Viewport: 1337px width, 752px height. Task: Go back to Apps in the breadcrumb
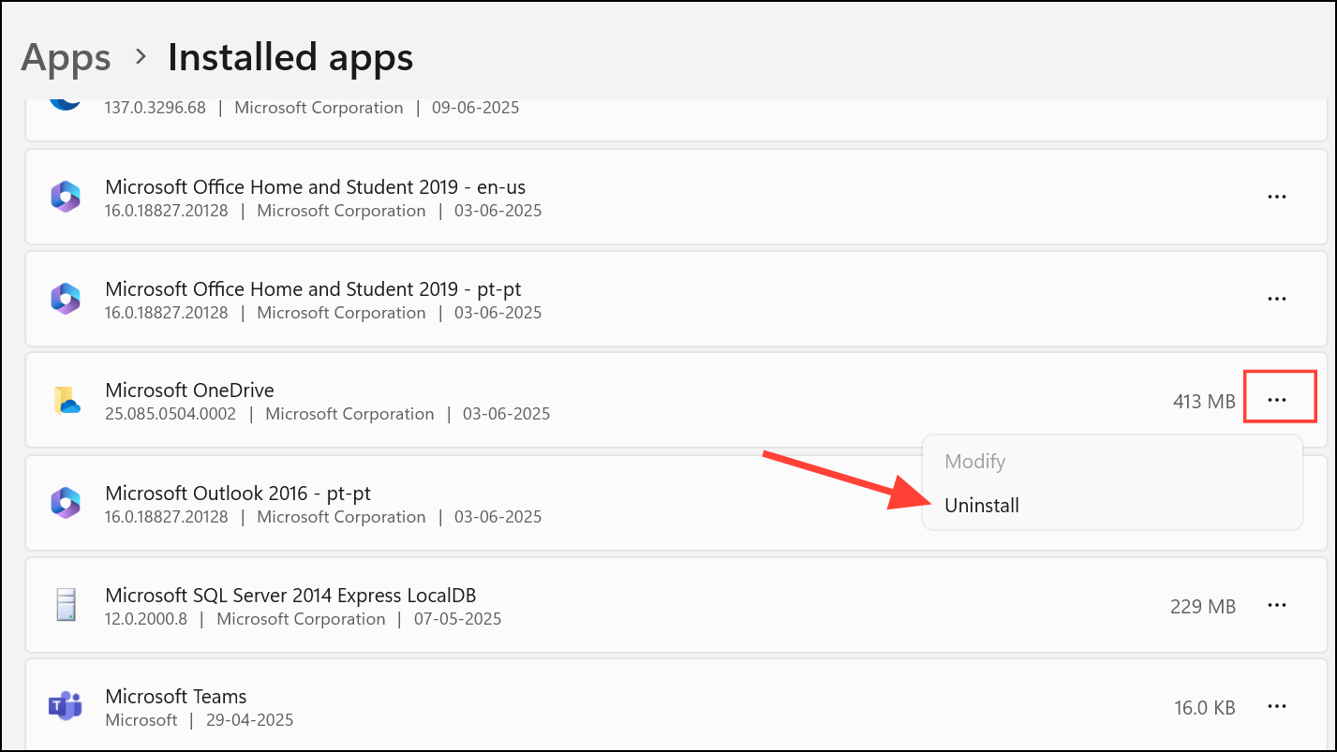click(x=66, y=58)
